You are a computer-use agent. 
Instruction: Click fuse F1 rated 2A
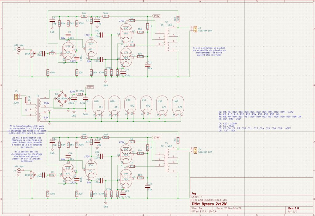click(x=26, y=100)
